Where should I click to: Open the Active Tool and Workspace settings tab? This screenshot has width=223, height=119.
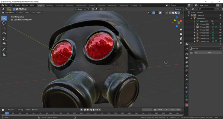coord(186,49)
